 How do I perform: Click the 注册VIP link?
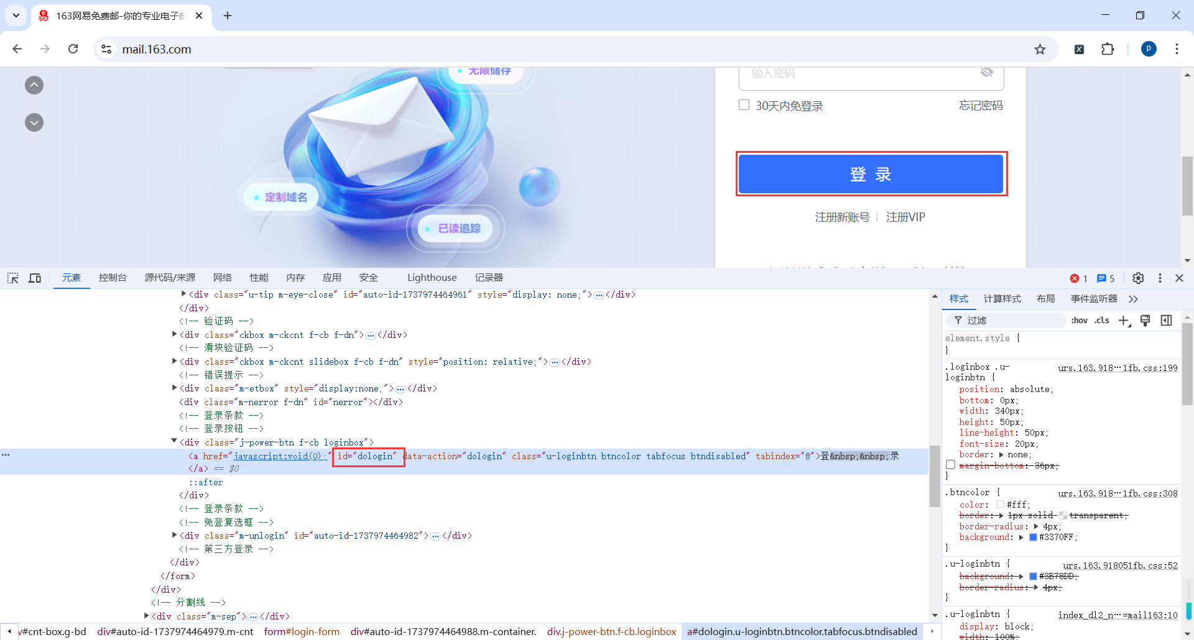905,217
